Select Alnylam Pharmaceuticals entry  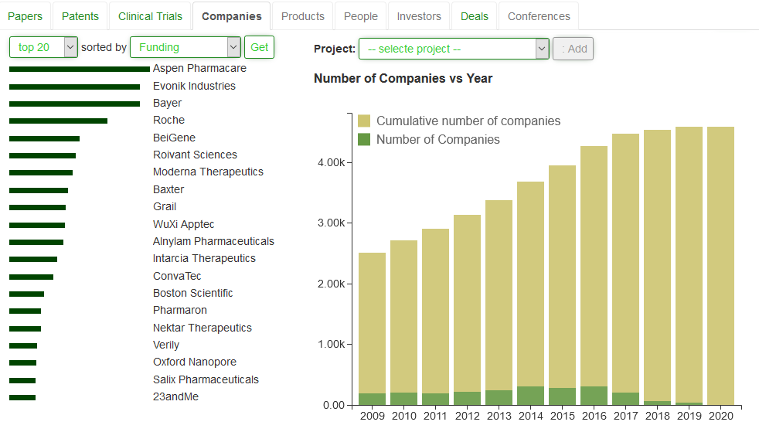(x=213, y=241)
